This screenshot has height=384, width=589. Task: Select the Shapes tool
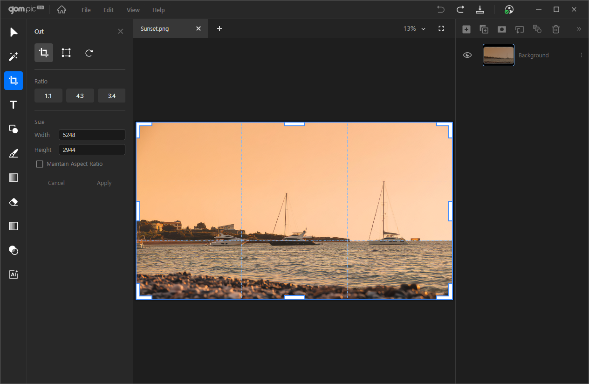coord(14,129)
